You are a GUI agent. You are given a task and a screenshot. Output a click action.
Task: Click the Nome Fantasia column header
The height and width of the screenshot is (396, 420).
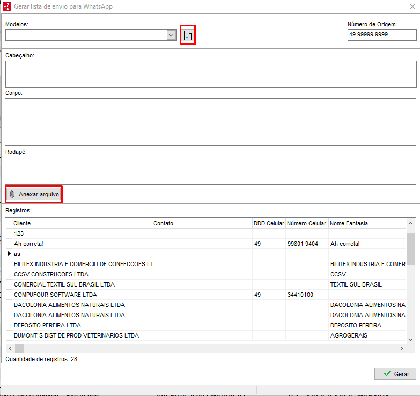[367, 223]
